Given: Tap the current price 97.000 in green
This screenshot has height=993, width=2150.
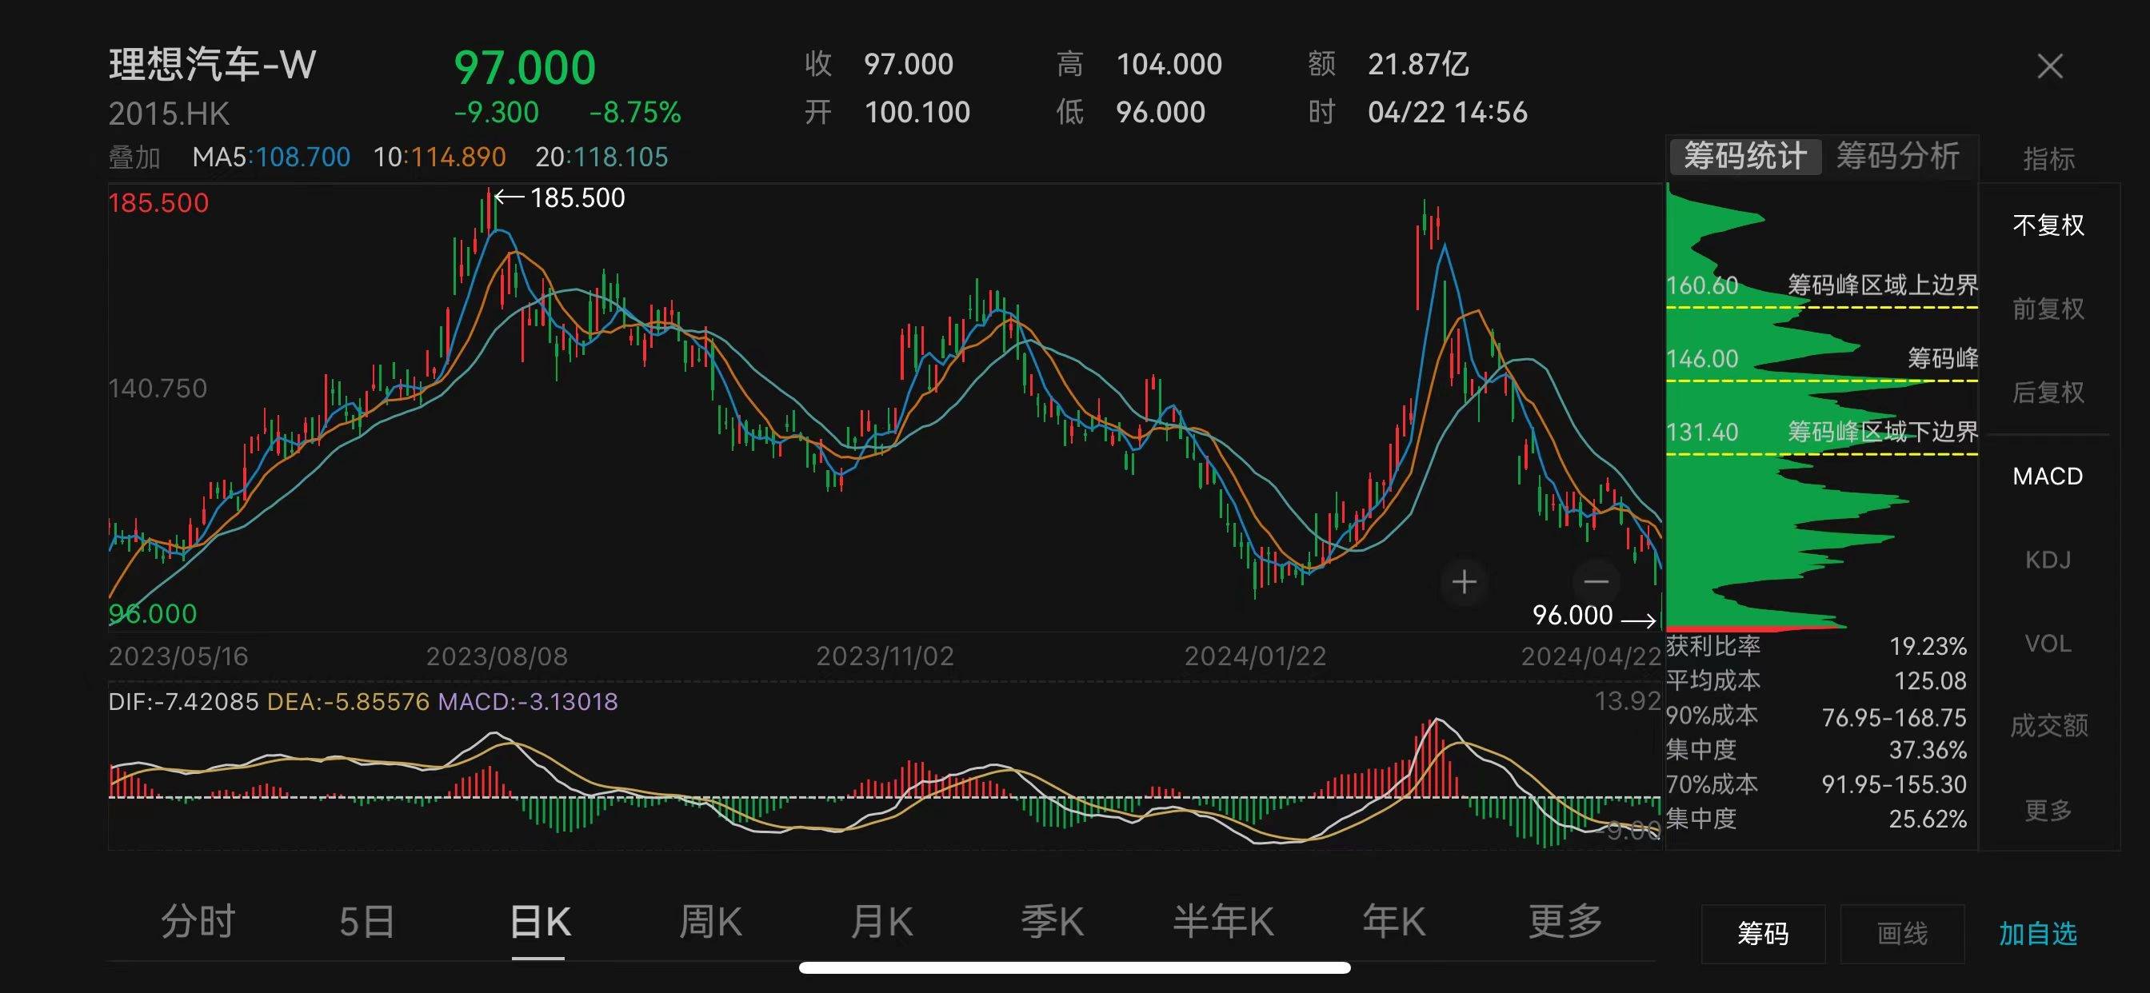Looking at the screenshot, I should click(x=525, y=68).
